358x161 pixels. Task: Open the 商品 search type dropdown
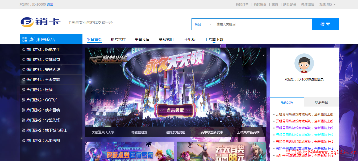click(x=203, y=24)
